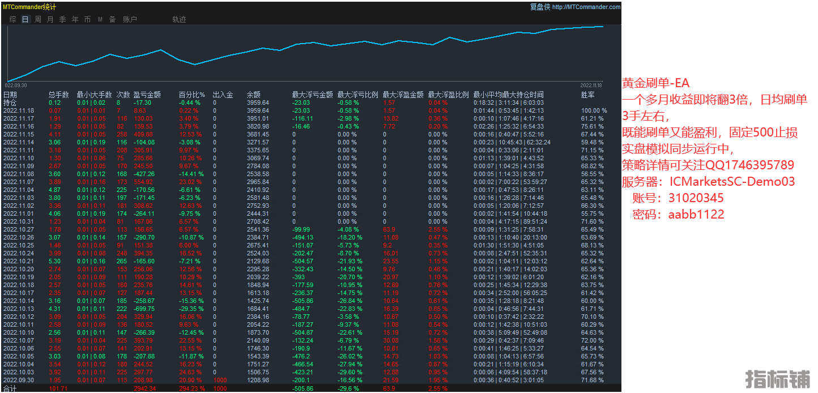This screenshot has width=818, height=393.
Task: Switch to the 月 monthly tab
Action: click(50, 19)
